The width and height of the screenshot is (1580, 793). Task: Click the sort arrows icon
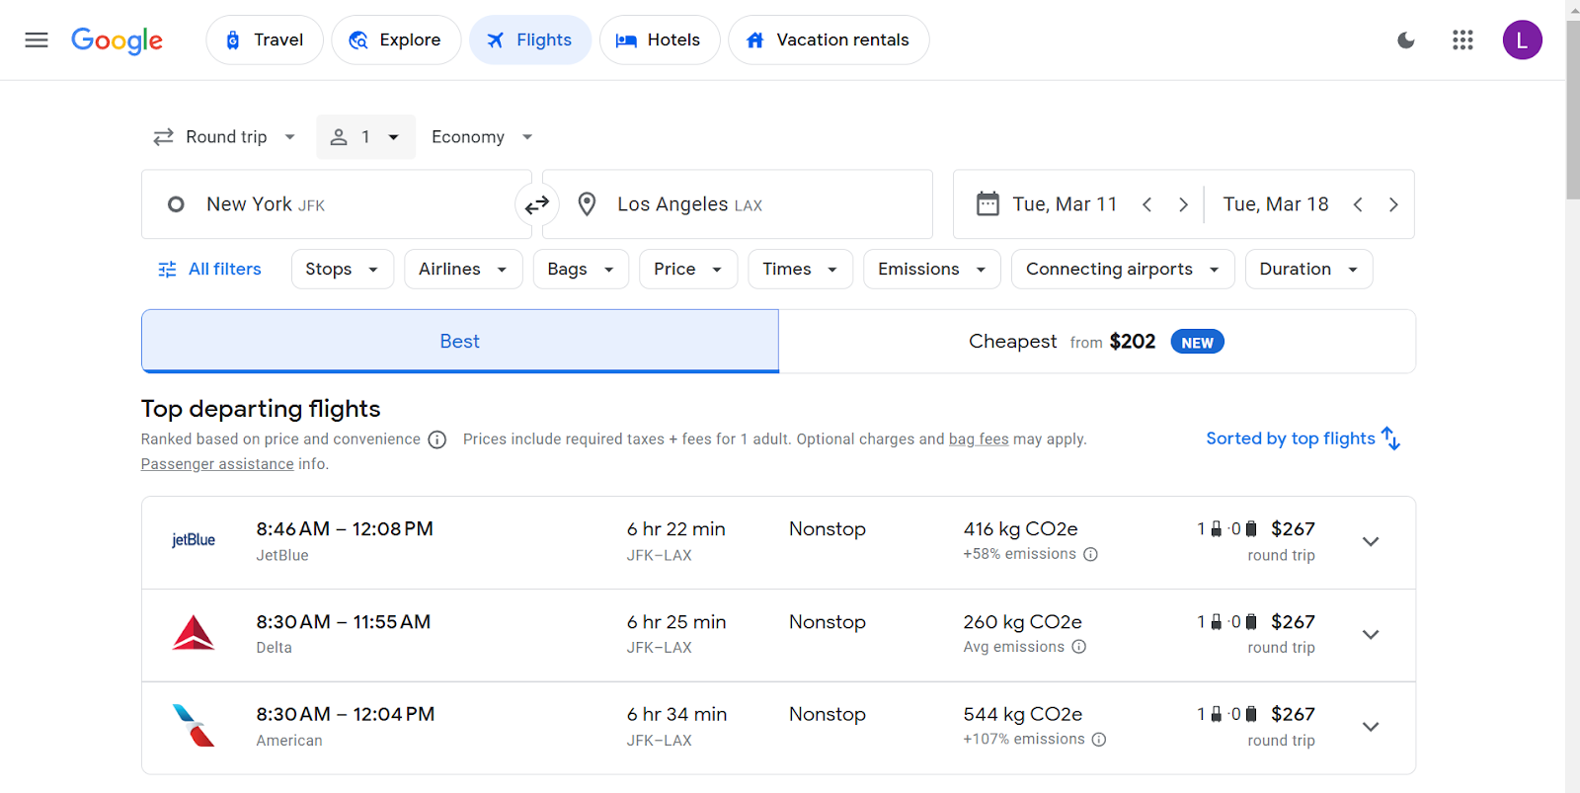click(1390, 438)
